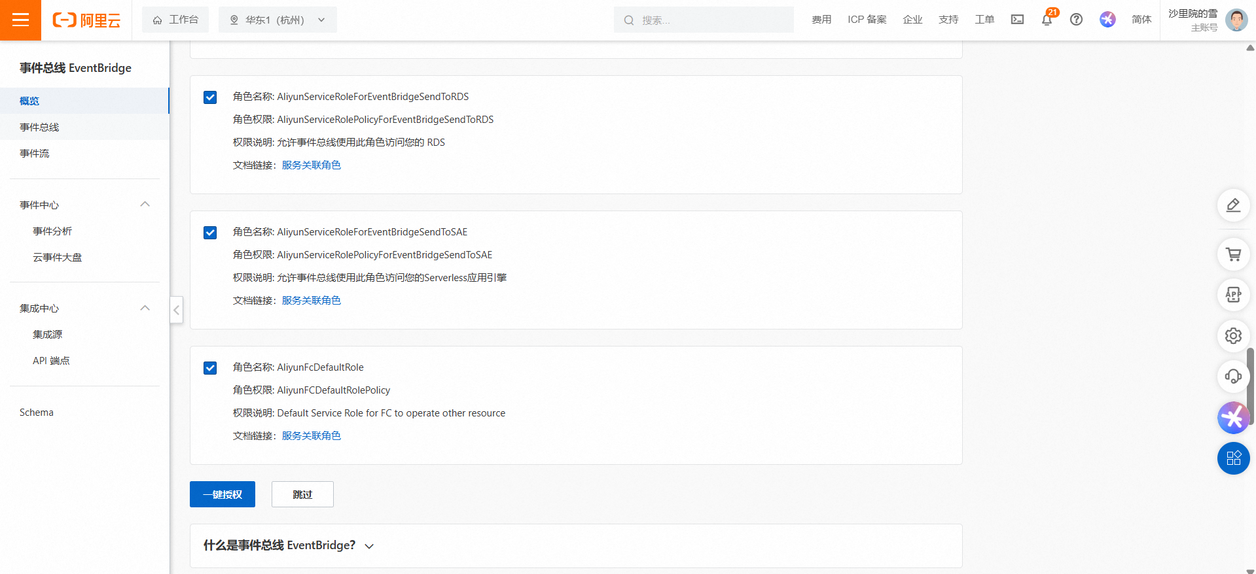1256x574 pixels.
Task: Click the page vertical scrollbar thumb
Action: tap(1250, 387)
